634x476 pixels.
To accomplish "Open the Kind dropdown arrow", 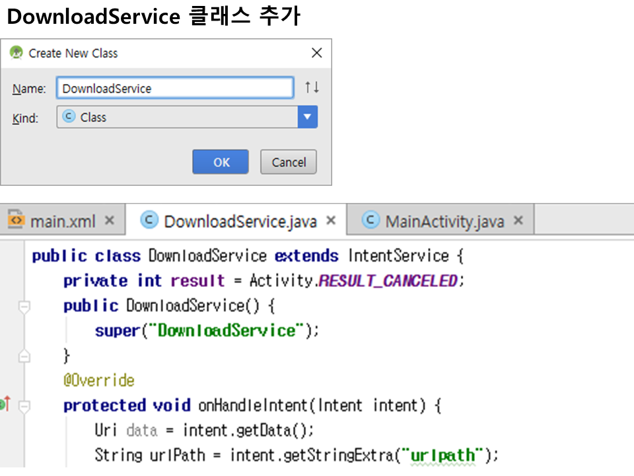I will (x=307, y=118).
